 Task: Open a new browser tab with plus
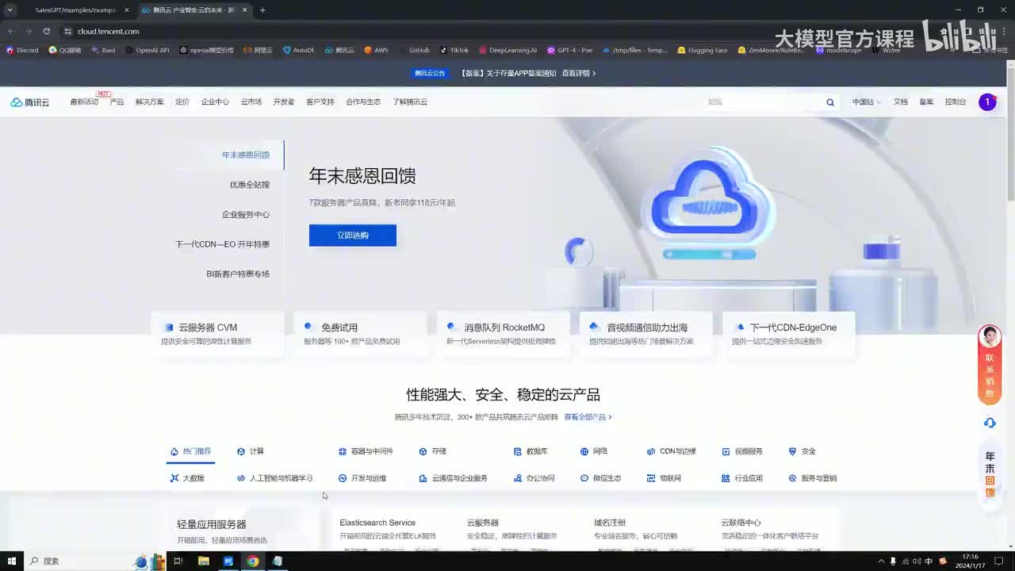click(262, 10)
